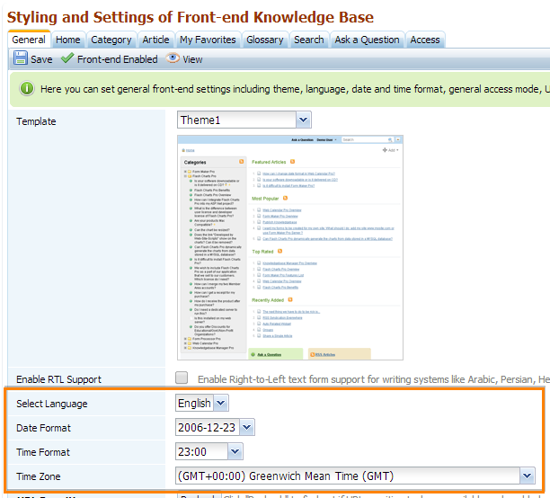550x498 pixels.
Task: Click the Select Language label
Action: pyautogui.click(x=52, y=404)
